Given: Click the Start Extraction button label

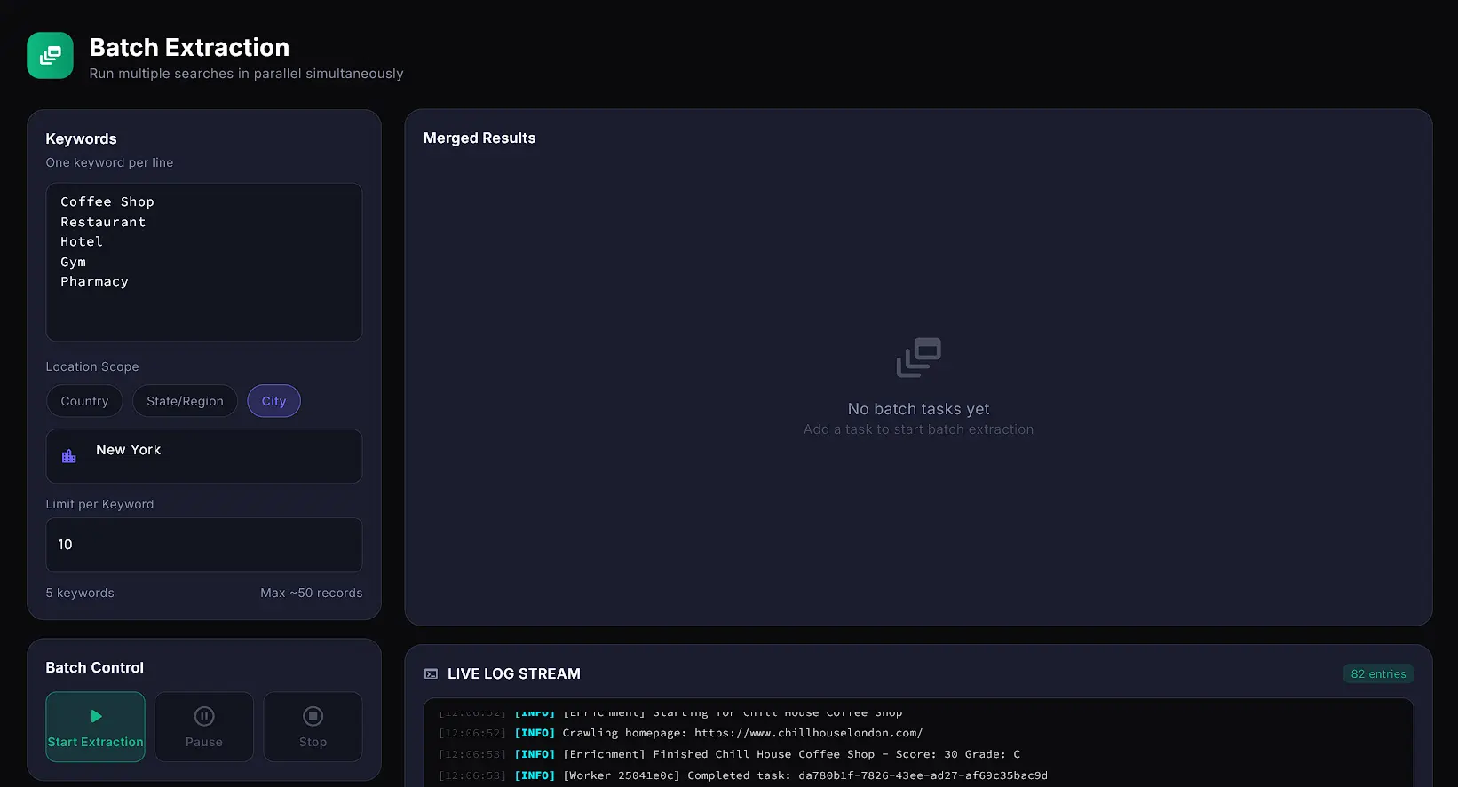Looking at the screenshot, I should point(95,742).
